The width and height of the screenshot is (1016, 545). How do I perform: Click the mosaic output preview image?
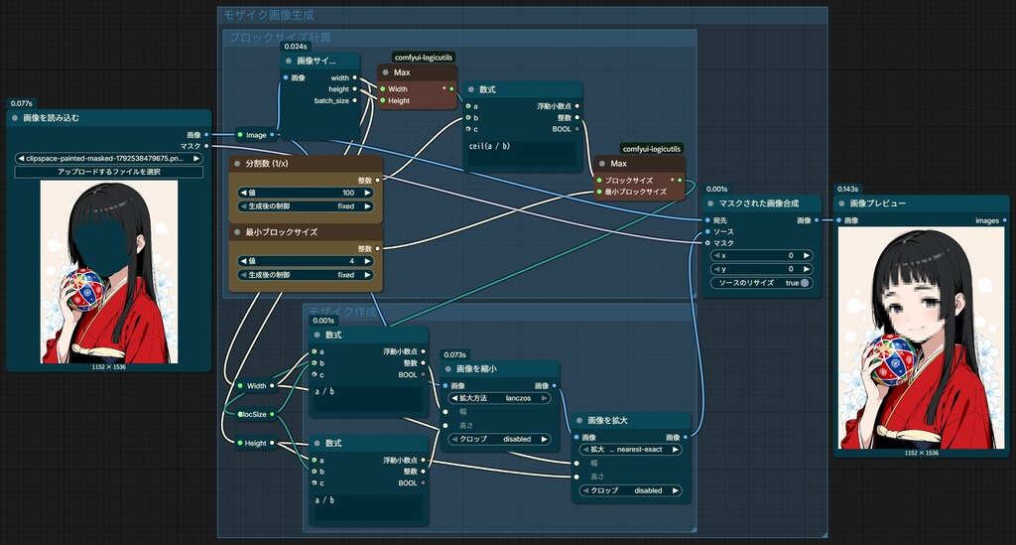[x=921, y=338]
